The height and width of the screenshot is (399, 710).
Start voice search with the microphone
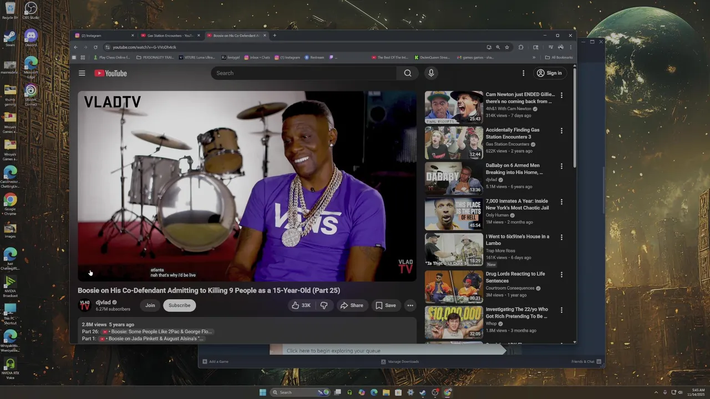point(431,73)
